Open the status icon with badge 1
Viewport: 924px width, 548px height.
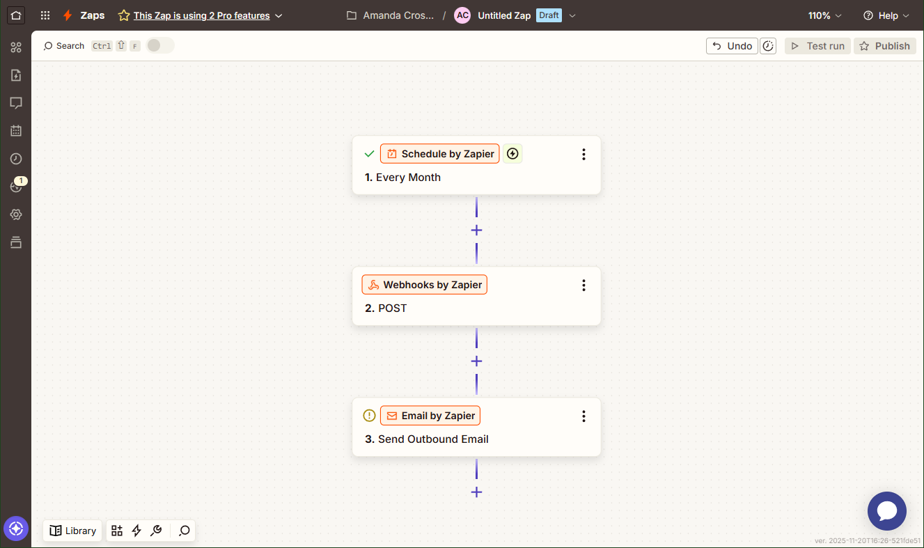pyautogui.click(x=17, y=186)
